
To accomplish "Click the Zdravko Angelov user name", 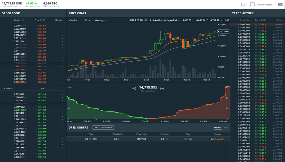I will click(x=265, y=5).
